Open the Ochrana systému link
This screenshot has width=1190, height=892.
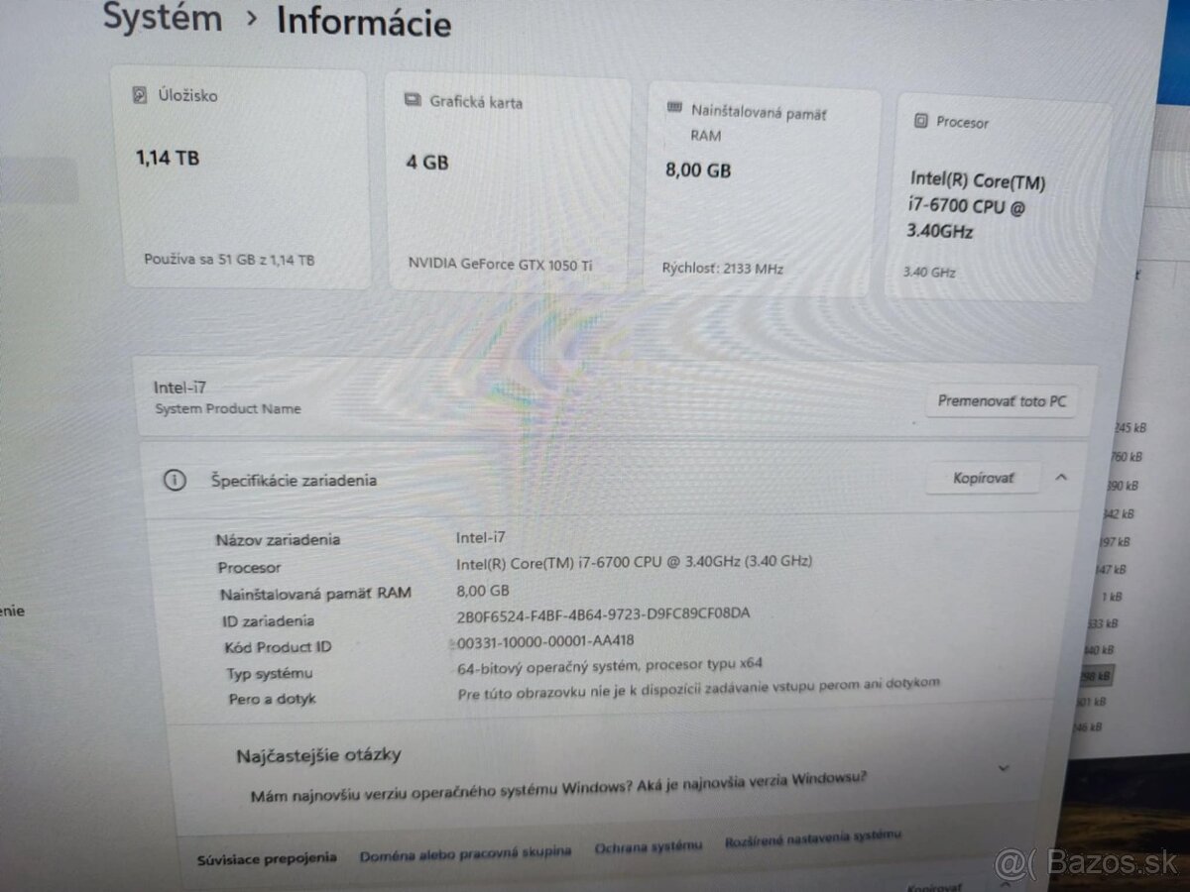pyautogui.click(x=649, y=846)
